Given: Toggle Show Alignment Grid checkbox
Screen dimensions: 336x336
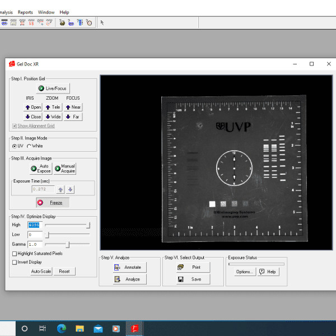Looking at the screenshot, I should 15,126.
